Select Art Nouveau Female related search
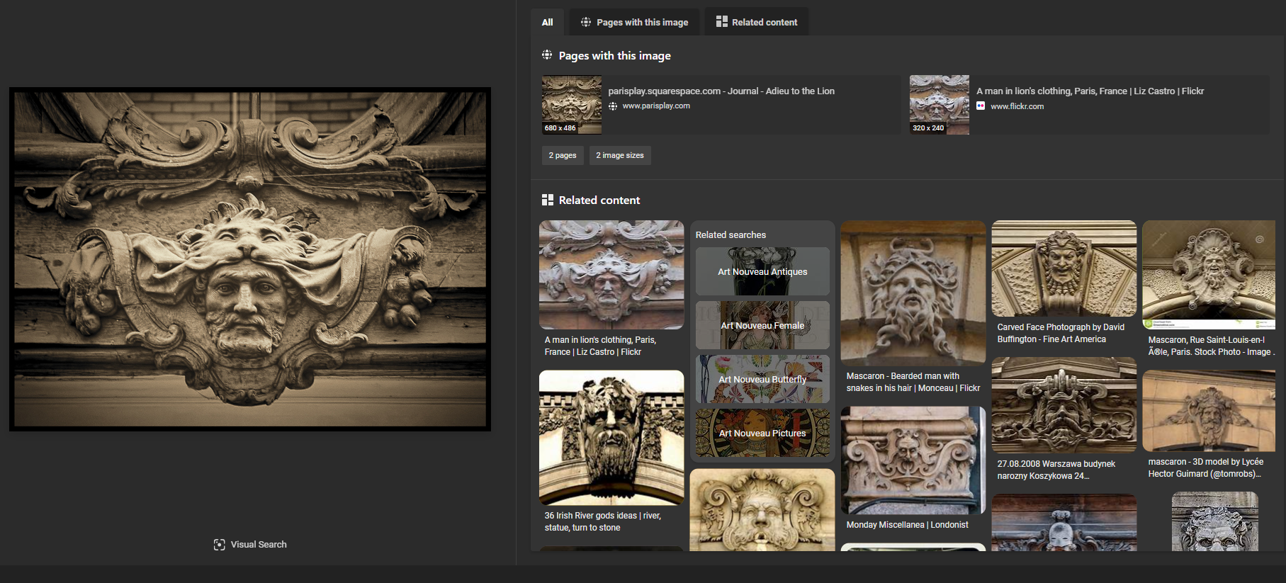The image size is (1286, 583). [x=762, y=325]
